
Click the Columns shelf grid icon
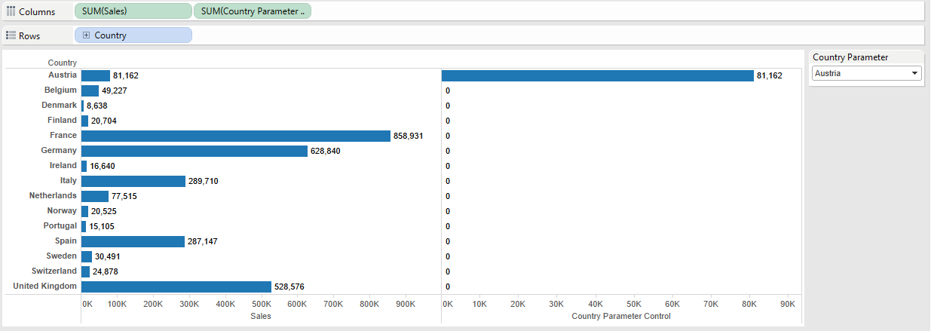click(x=11, y=11)
